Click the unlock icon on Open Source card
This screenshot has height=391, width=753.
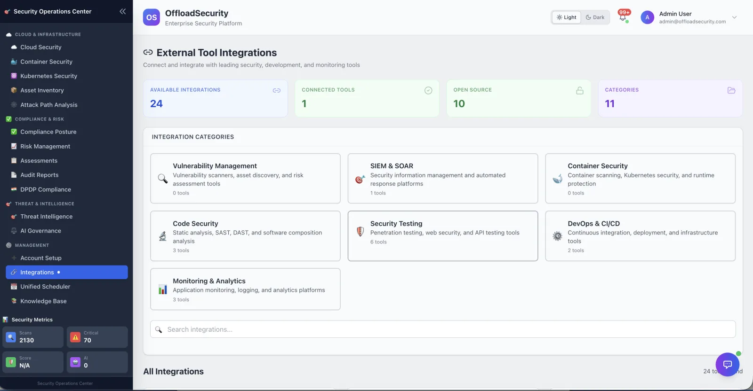coord(580,90)
